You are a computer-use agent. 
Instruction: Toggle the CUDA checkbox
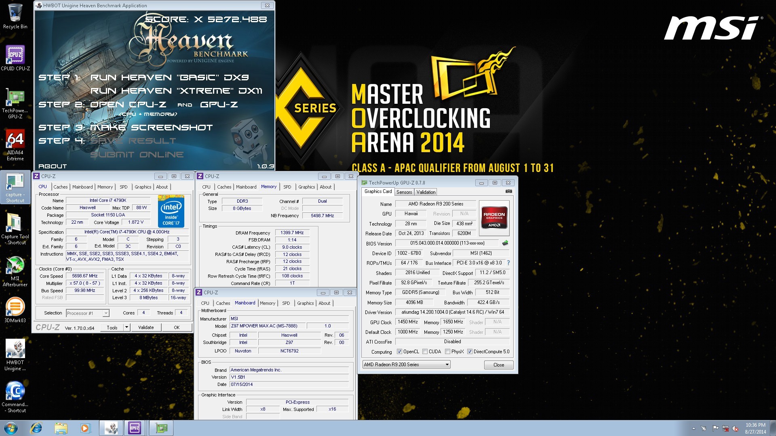[425, 352]
